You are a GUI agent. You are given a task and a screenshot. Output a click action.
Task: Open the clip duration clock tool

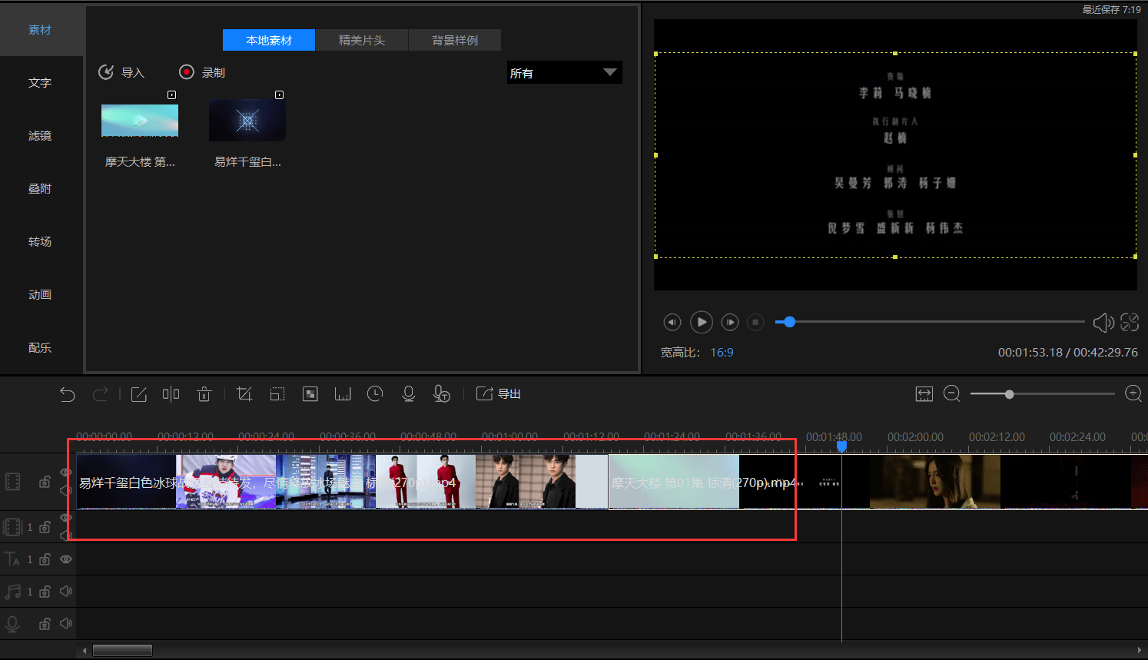point(375,394)
